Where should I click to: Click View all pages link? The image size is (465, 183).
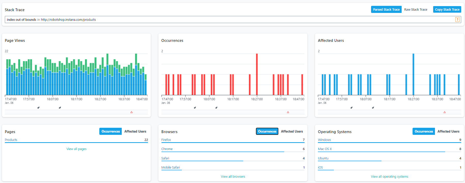[76, 149]
